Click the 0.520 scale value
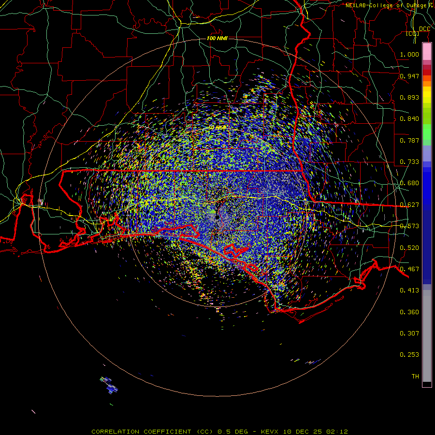 click(x=409, y=248)
